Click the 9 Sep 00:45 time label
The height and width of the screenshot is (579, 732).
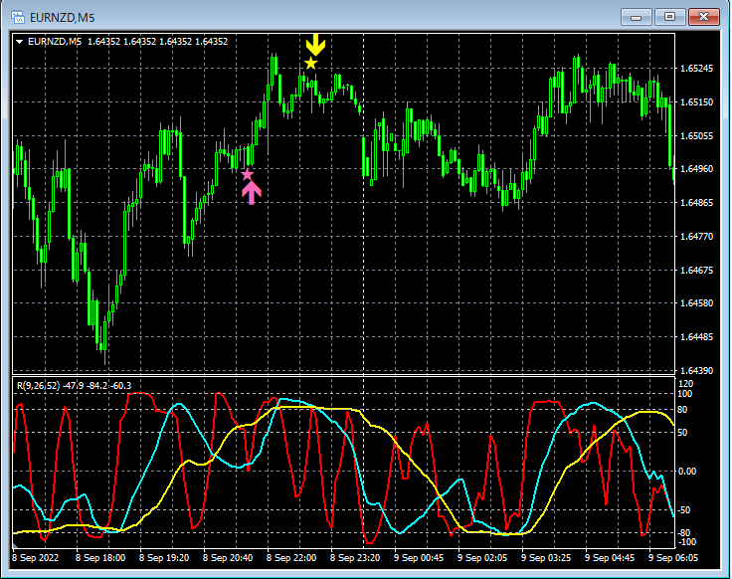point(419,558)
